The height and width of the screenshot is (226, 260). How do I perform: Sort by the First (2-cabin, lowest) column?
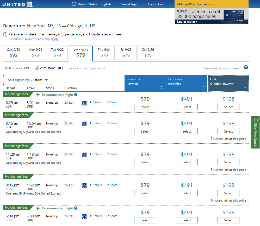(x=228, y=83)
